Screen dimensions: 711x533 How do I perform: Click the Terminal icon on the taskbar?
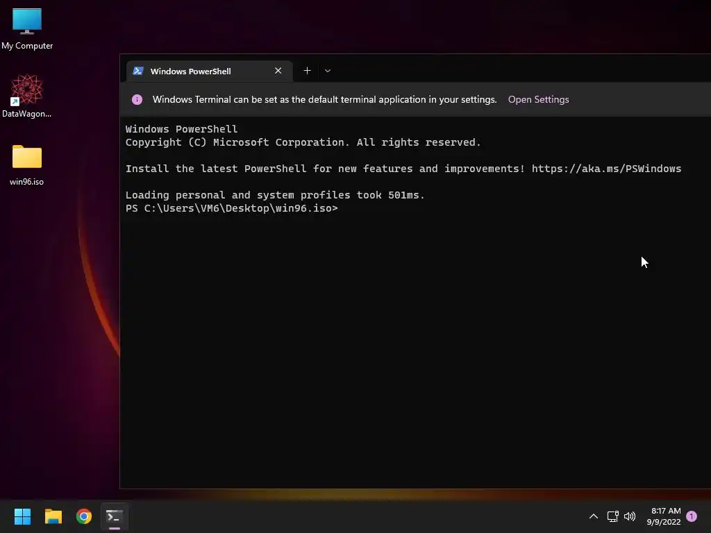coord(115,516)
